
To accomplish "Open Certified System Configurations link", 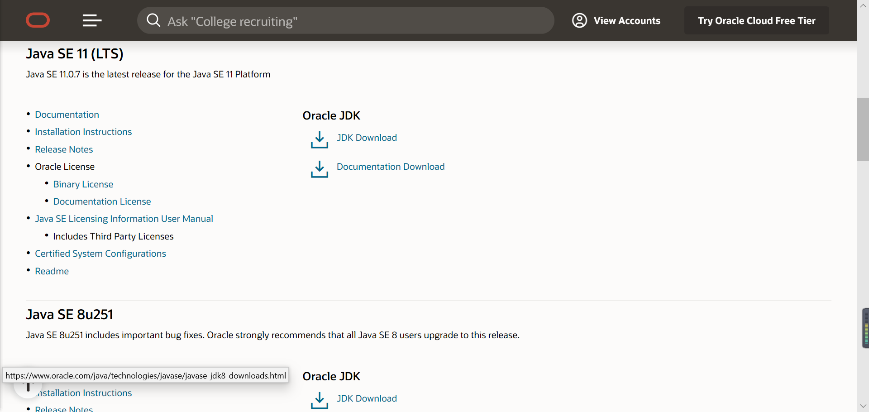I will [100, 254].
